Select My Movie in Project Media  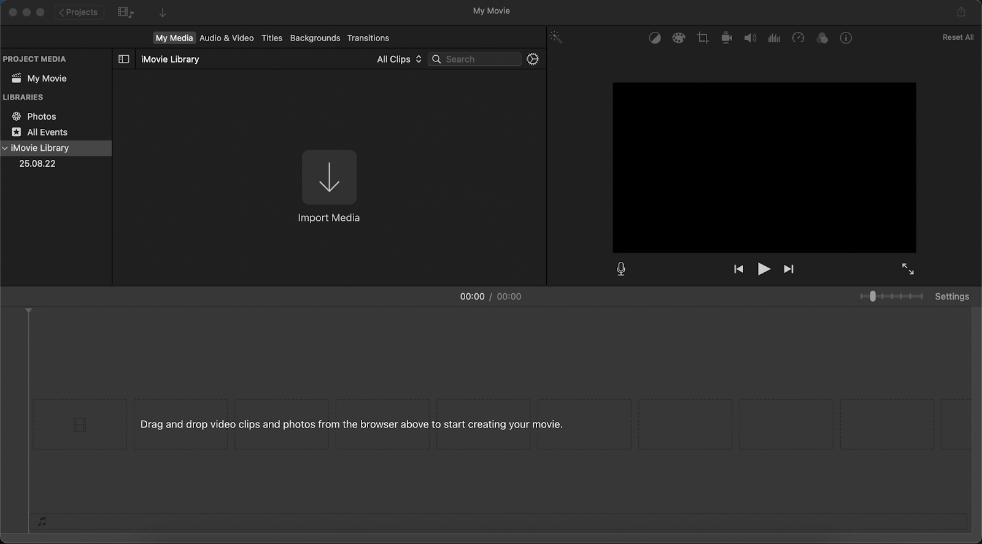(47, 78)
